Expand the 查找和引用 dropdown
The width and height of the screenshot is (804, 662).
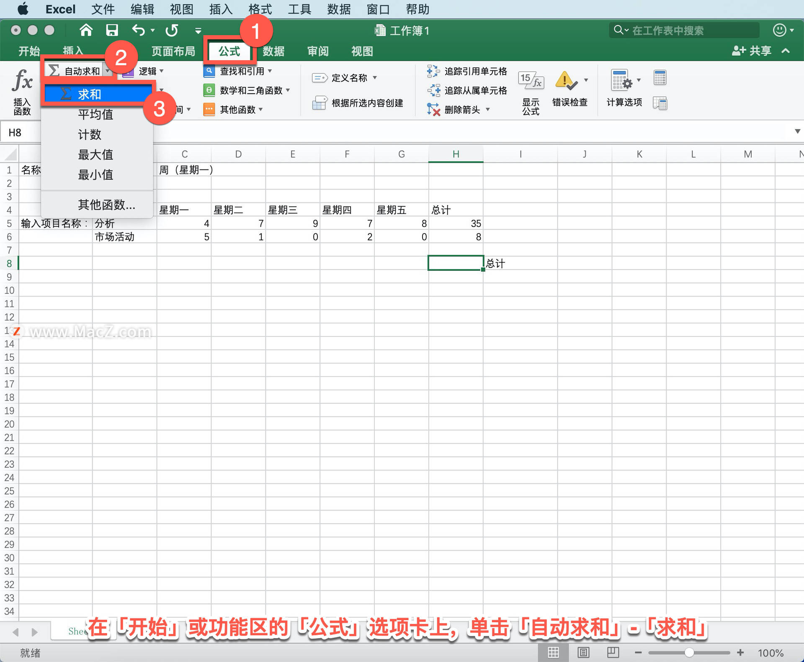(270, 71)
